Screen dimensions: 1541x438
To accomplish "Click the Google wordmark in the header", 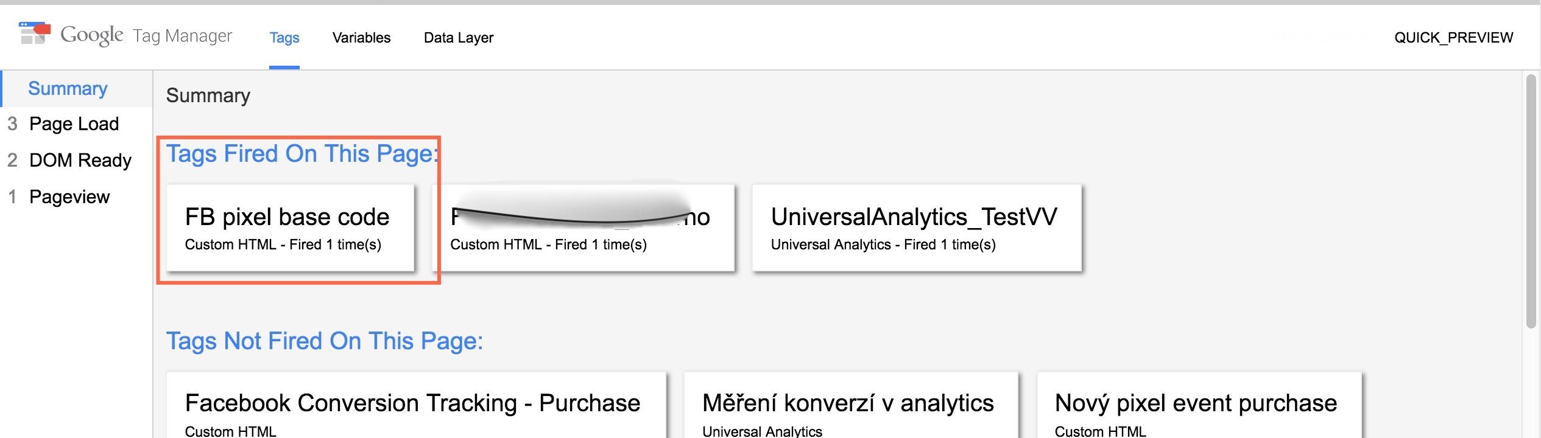I will pyautogui.click(x=91, y=35).
